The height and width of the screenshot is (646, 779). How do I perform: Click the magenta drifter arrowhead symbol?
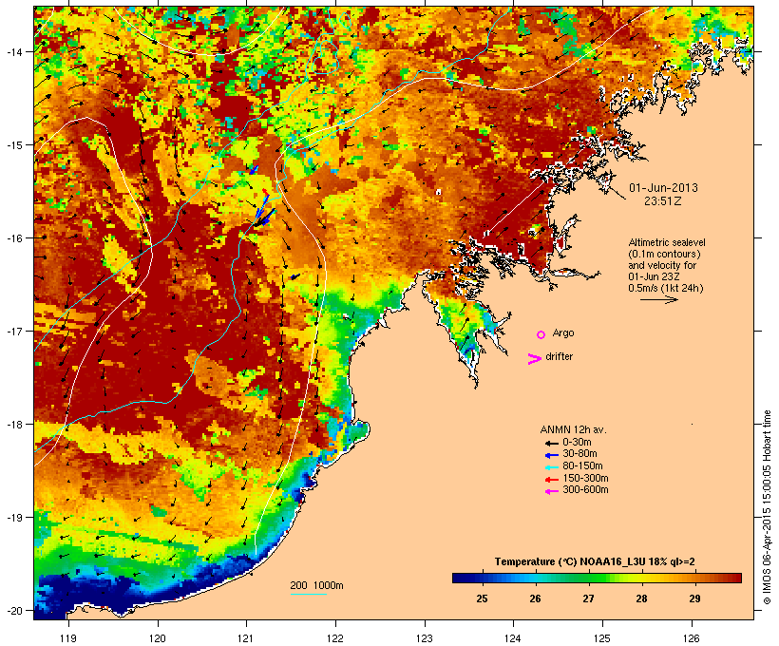point(535,359)
